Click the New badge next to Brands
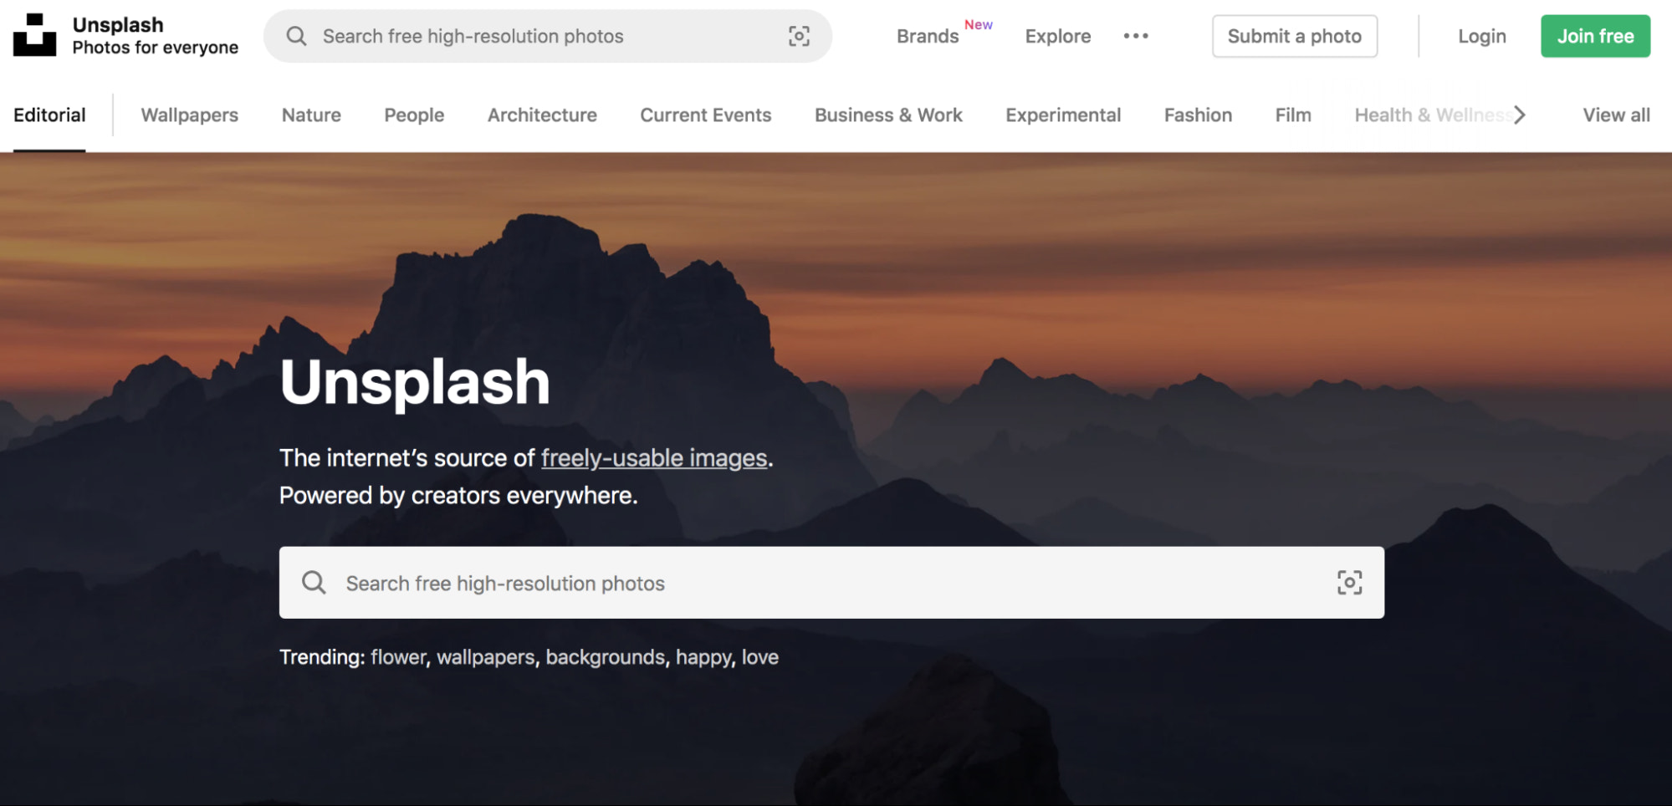Image resolution: width=1672 pixels, height=806 pixels. pyautogui.click(x=979, y=24)
